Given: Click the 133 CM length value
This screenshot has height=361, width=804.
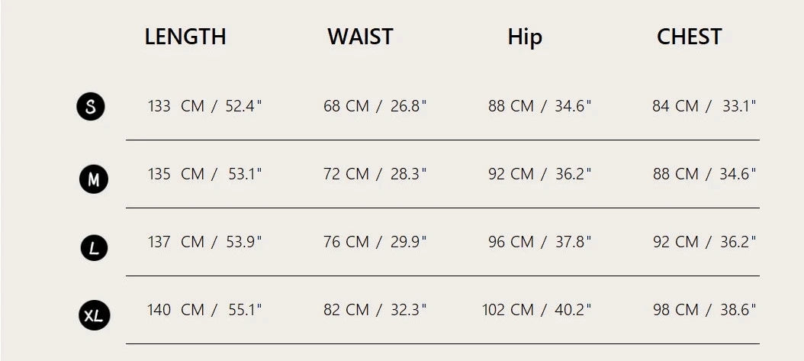Looking at the screenshot, I should (204, 106).
